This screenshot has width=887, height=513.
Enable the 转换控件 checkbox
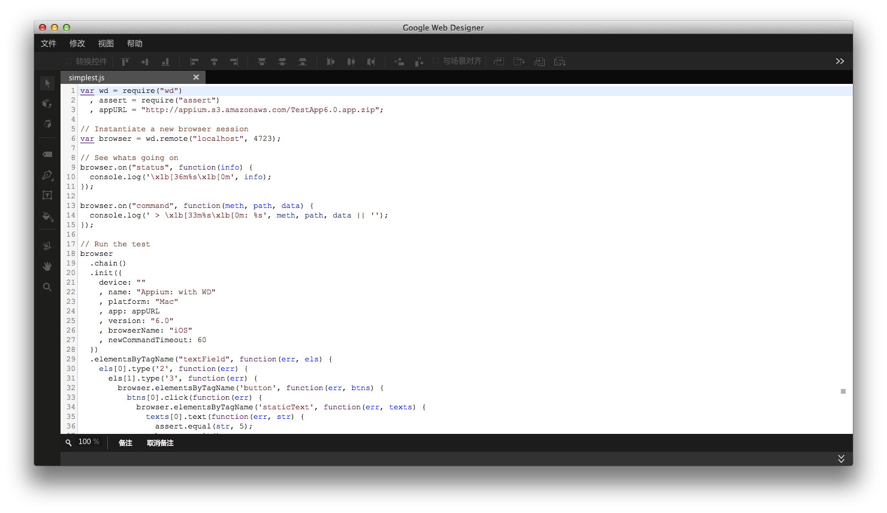(69, 61)
